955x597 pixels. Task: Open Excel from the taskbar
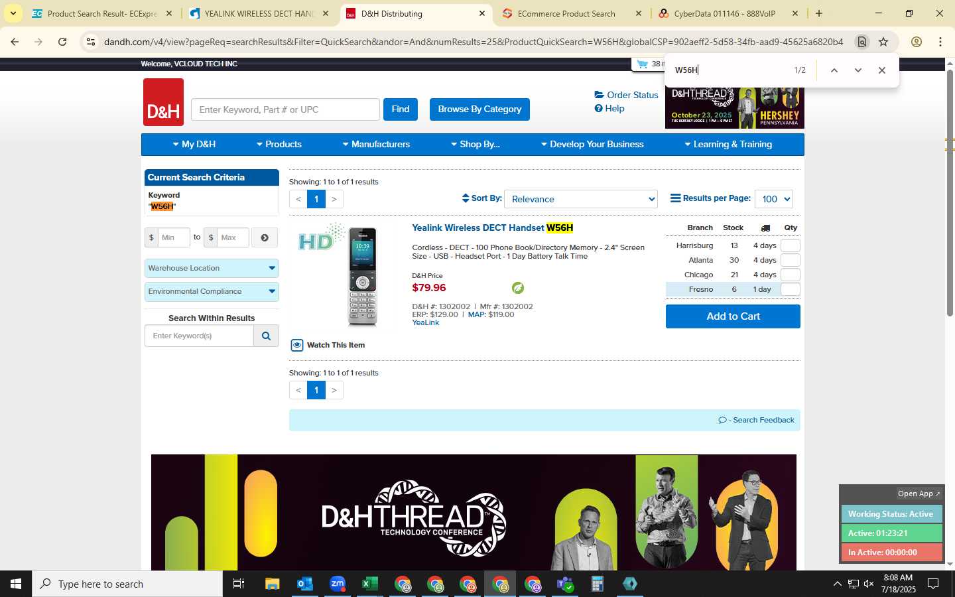370,584
